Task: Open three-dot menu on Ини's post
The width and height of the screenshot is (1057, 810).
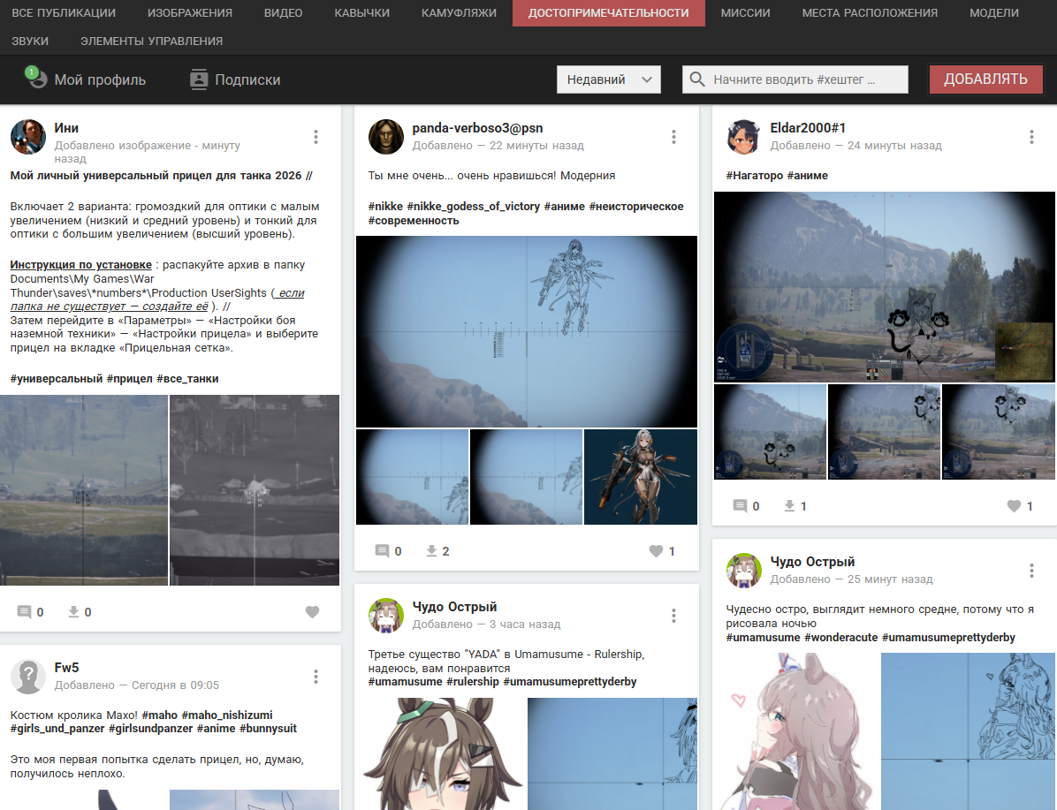Action: coord(316,138)
